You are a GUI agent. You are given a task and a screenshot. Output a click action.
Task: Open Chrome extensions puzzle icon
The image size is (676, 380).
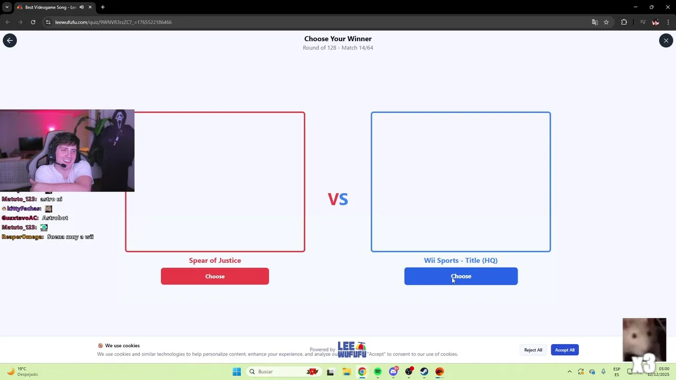pyautogui.click(x=624, y=22)
